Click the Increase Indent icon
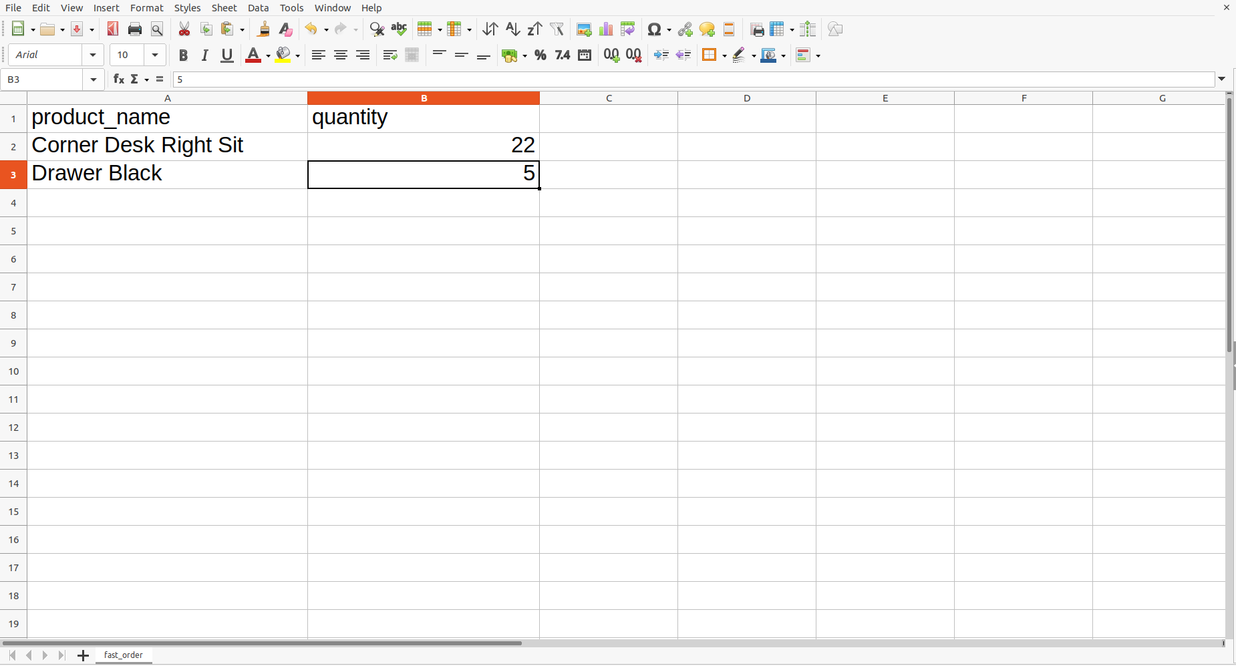Image resolution: width=1236 pixels, height=666 pixels. pos(661,55)
